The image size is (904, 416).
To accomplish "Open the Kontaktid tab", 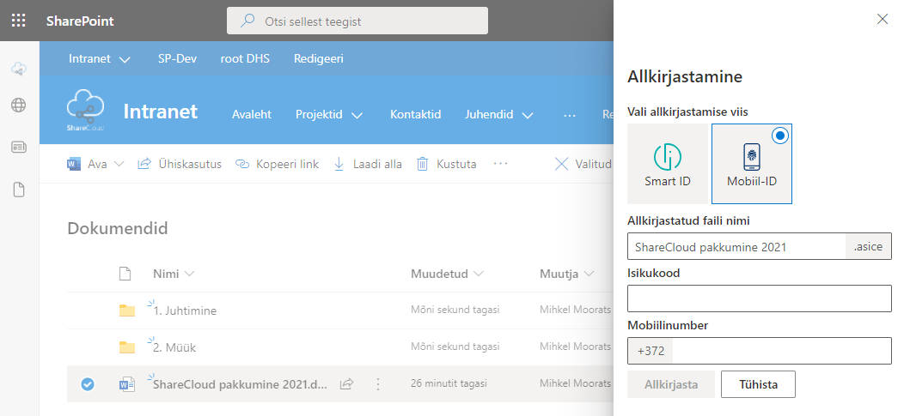I will pos(415,114).
